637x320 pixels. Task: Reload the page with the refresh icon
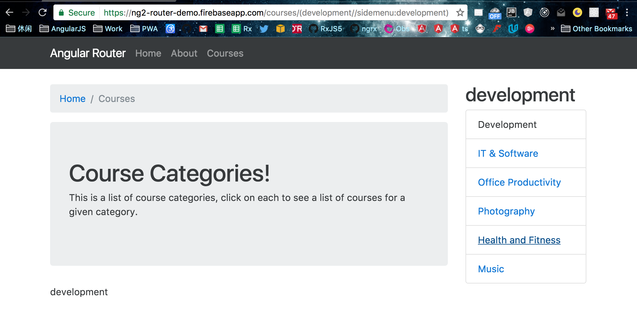pyautogui.click(x=42, y=12)
